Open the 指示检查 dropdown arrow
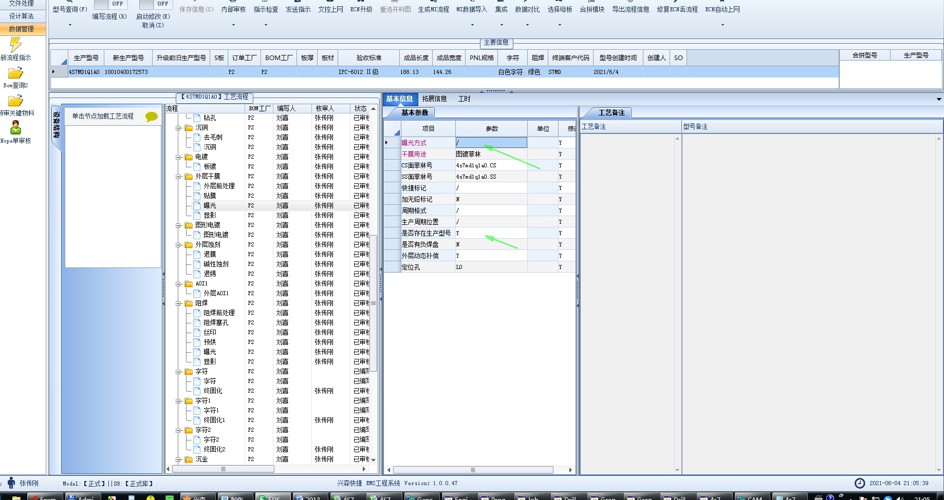The width and height of the screenshot is (944, 500). coord(266,25)
